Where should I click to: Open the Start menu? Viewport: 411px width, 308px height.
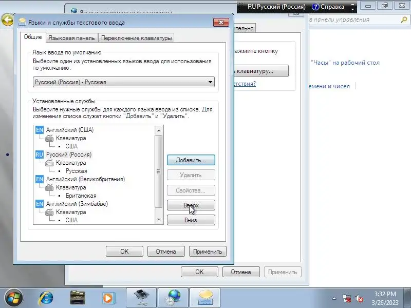point(14,298)
